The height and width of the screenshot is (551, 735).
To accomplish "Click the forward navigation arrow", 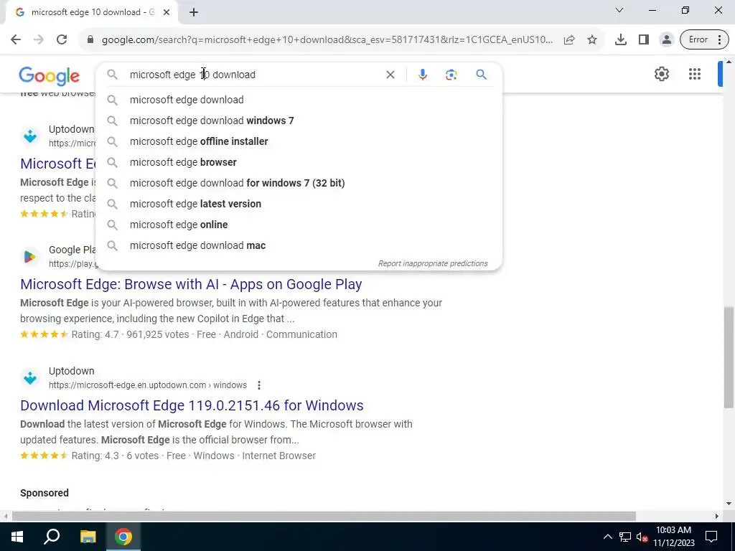I will pos(39,40).
